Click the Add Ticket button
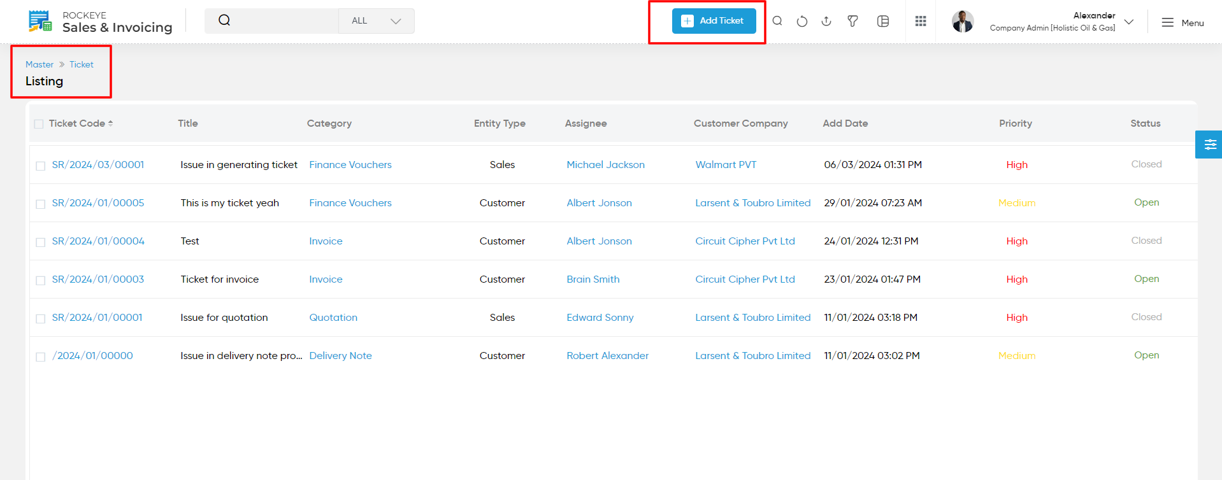This screenshot has width=1222, height=480. 714,21
